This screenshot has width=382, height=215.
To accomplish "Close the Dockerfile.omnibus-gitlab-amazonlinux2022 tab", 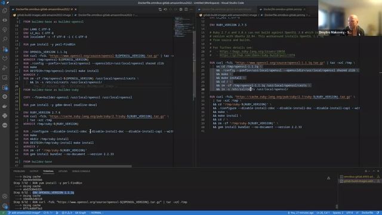I will tap(76, 10).
